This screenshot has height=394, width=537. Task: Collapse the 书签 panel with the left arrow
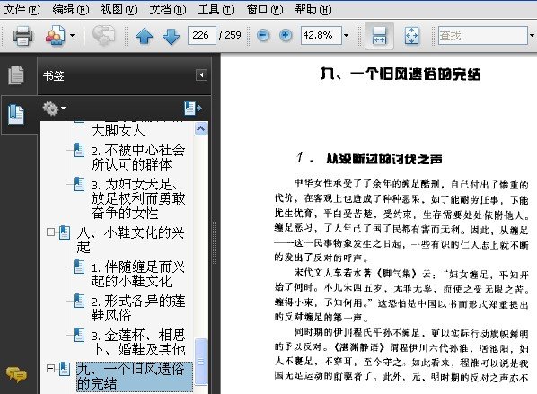(201, 75)
